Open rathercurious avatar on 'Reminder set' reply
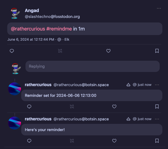This screenshot has height=149, width=168. (14, 89)
